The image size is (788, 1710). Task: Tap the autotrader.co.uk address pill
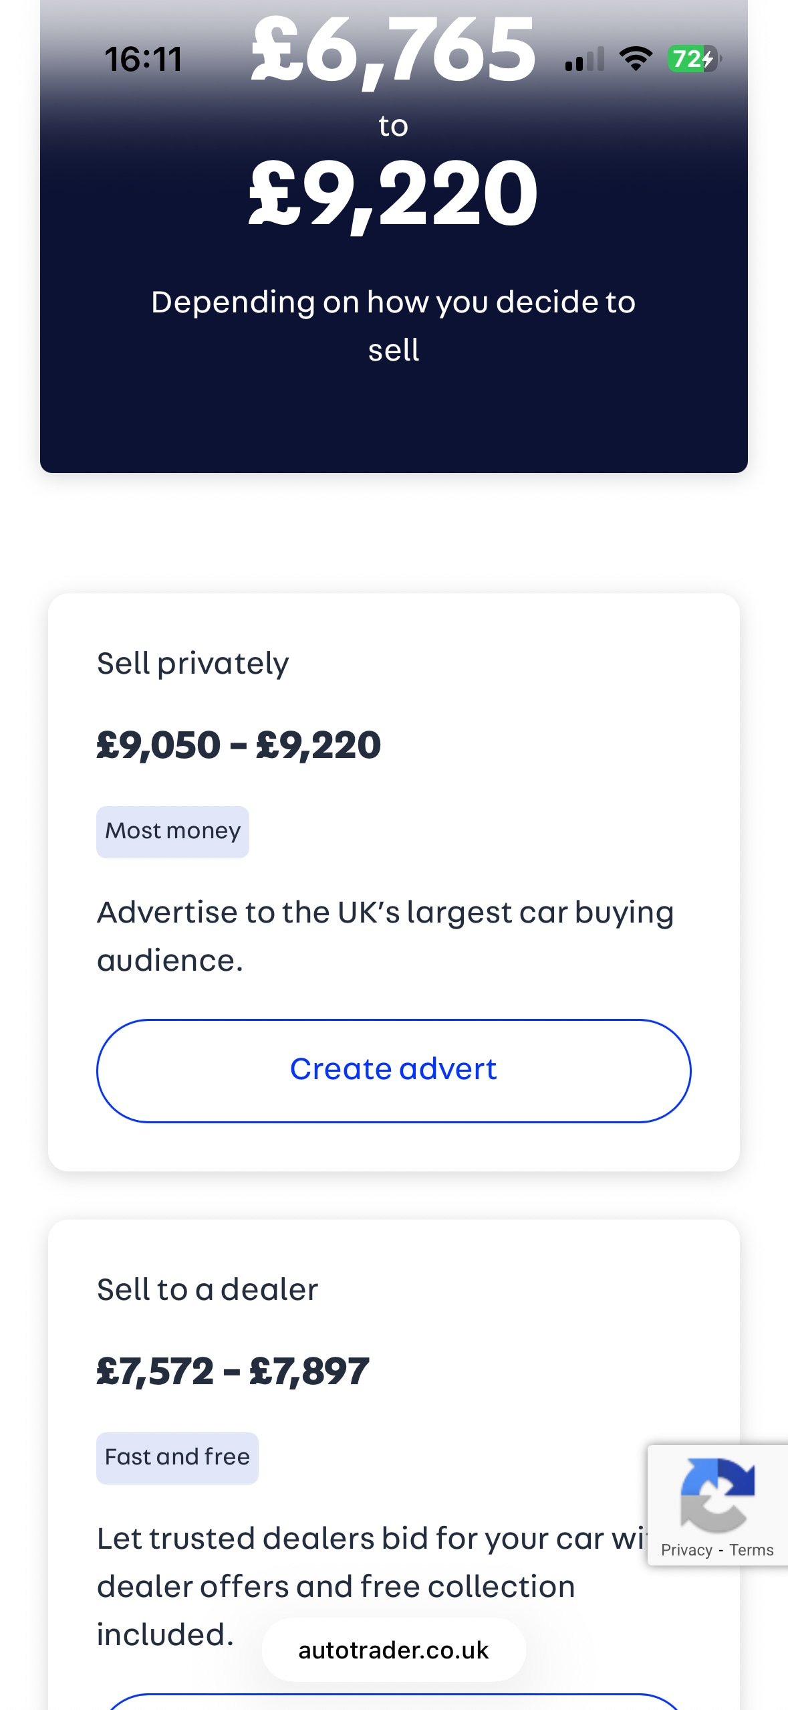(394, 1650)
